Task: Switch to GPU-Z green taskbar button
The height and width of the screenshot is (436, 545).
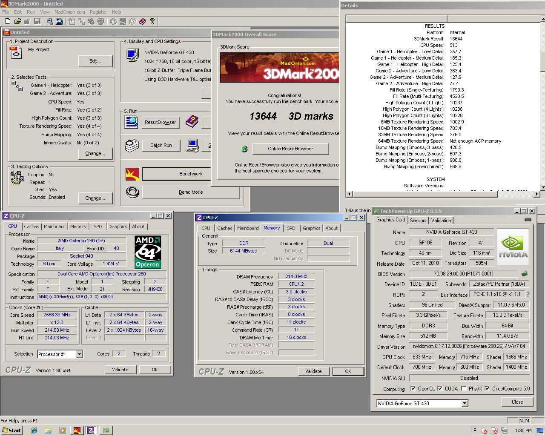Action: point(106,430)
